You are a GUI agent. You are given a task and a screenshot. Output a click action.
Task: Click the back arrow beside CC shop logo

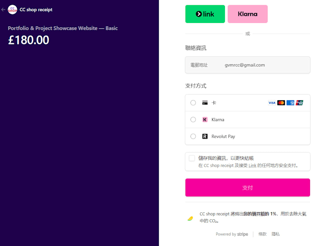click(3, 9)
